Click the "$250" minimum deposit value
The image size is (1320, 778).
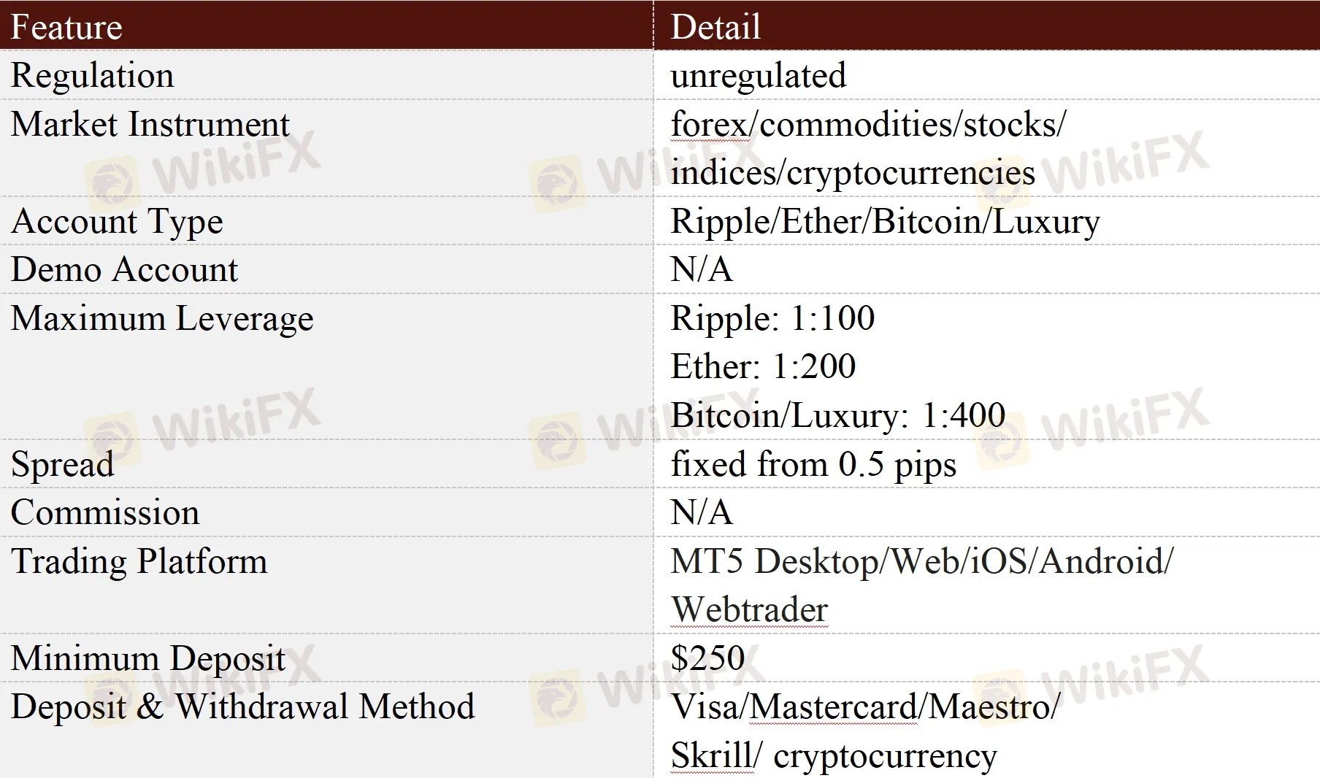click(707, 658)
